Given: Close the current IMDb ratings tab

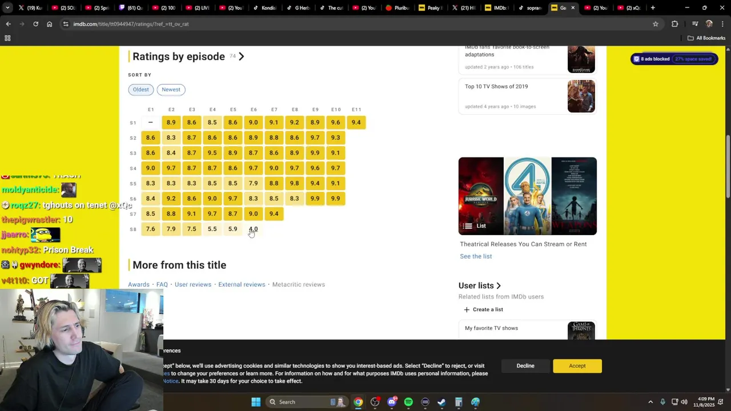Looking at the screenshot, I should 573,8.
